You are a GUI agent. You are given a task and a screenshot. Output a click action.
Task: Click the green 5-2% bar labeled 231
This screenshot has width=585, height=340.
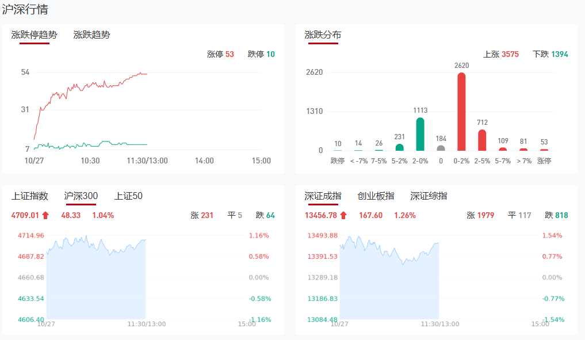(x=399, y=147)
